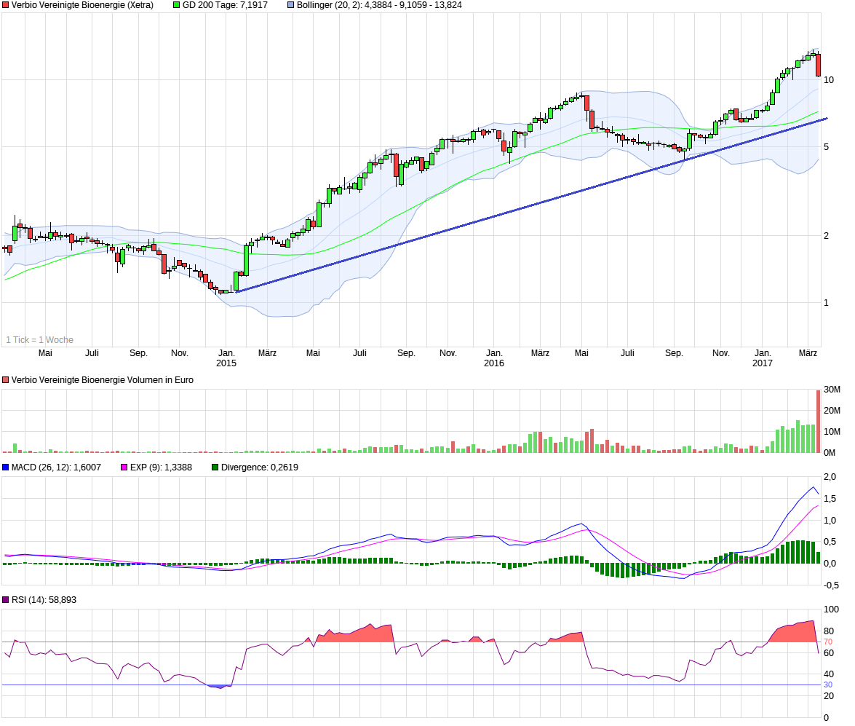Click the last red candlestick near price 10
855x726 pixels.
coord(819,65)
